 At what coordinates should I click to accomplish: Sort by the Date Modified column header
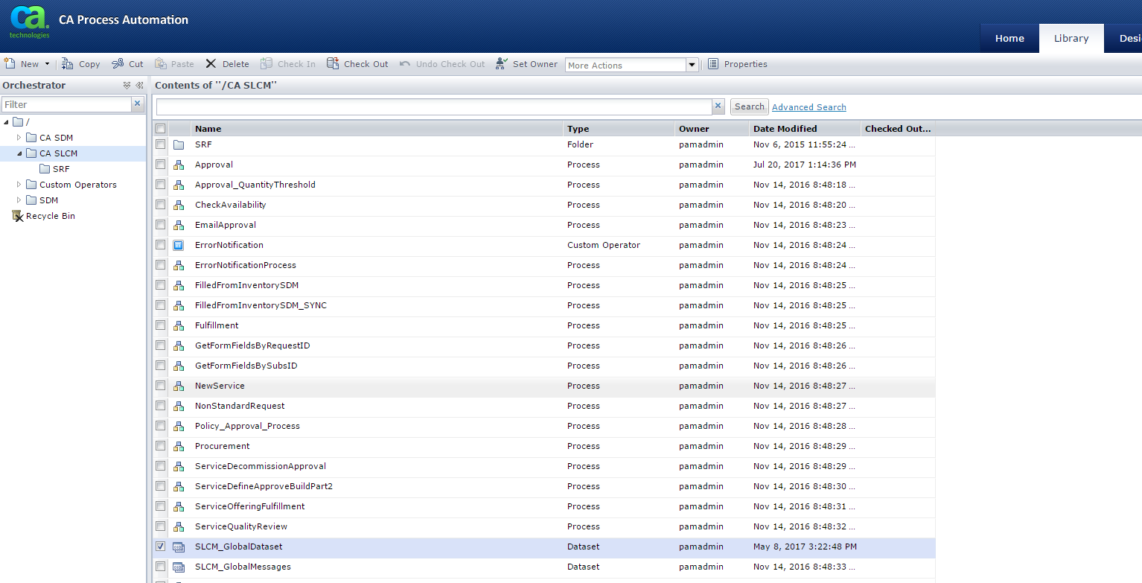point(806,129)
